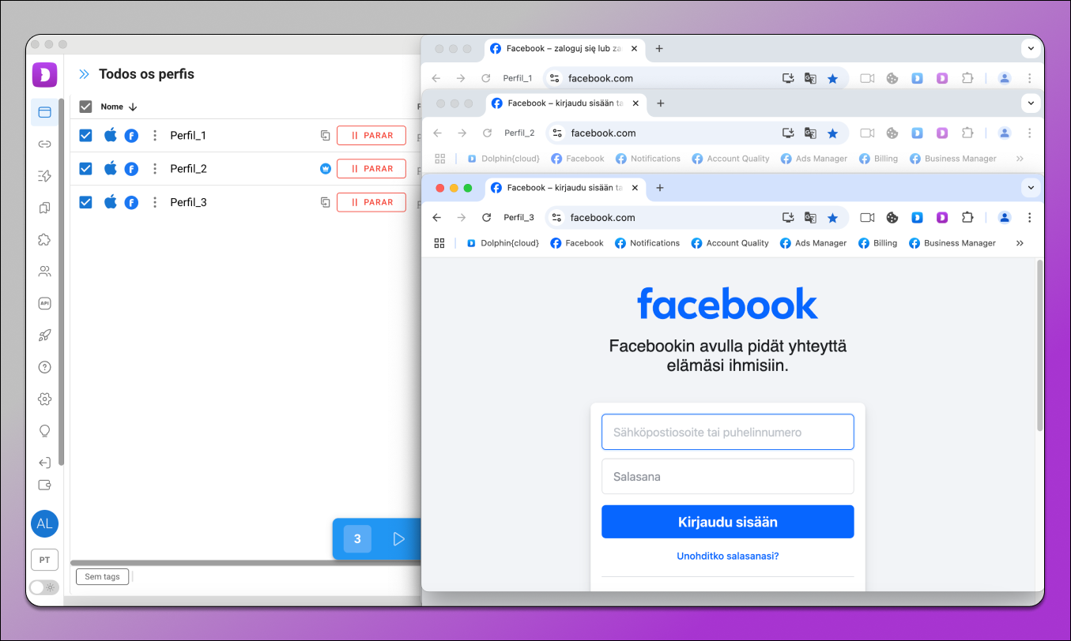Open the proxies link icon in sidebar

click(x=44, y=144)
